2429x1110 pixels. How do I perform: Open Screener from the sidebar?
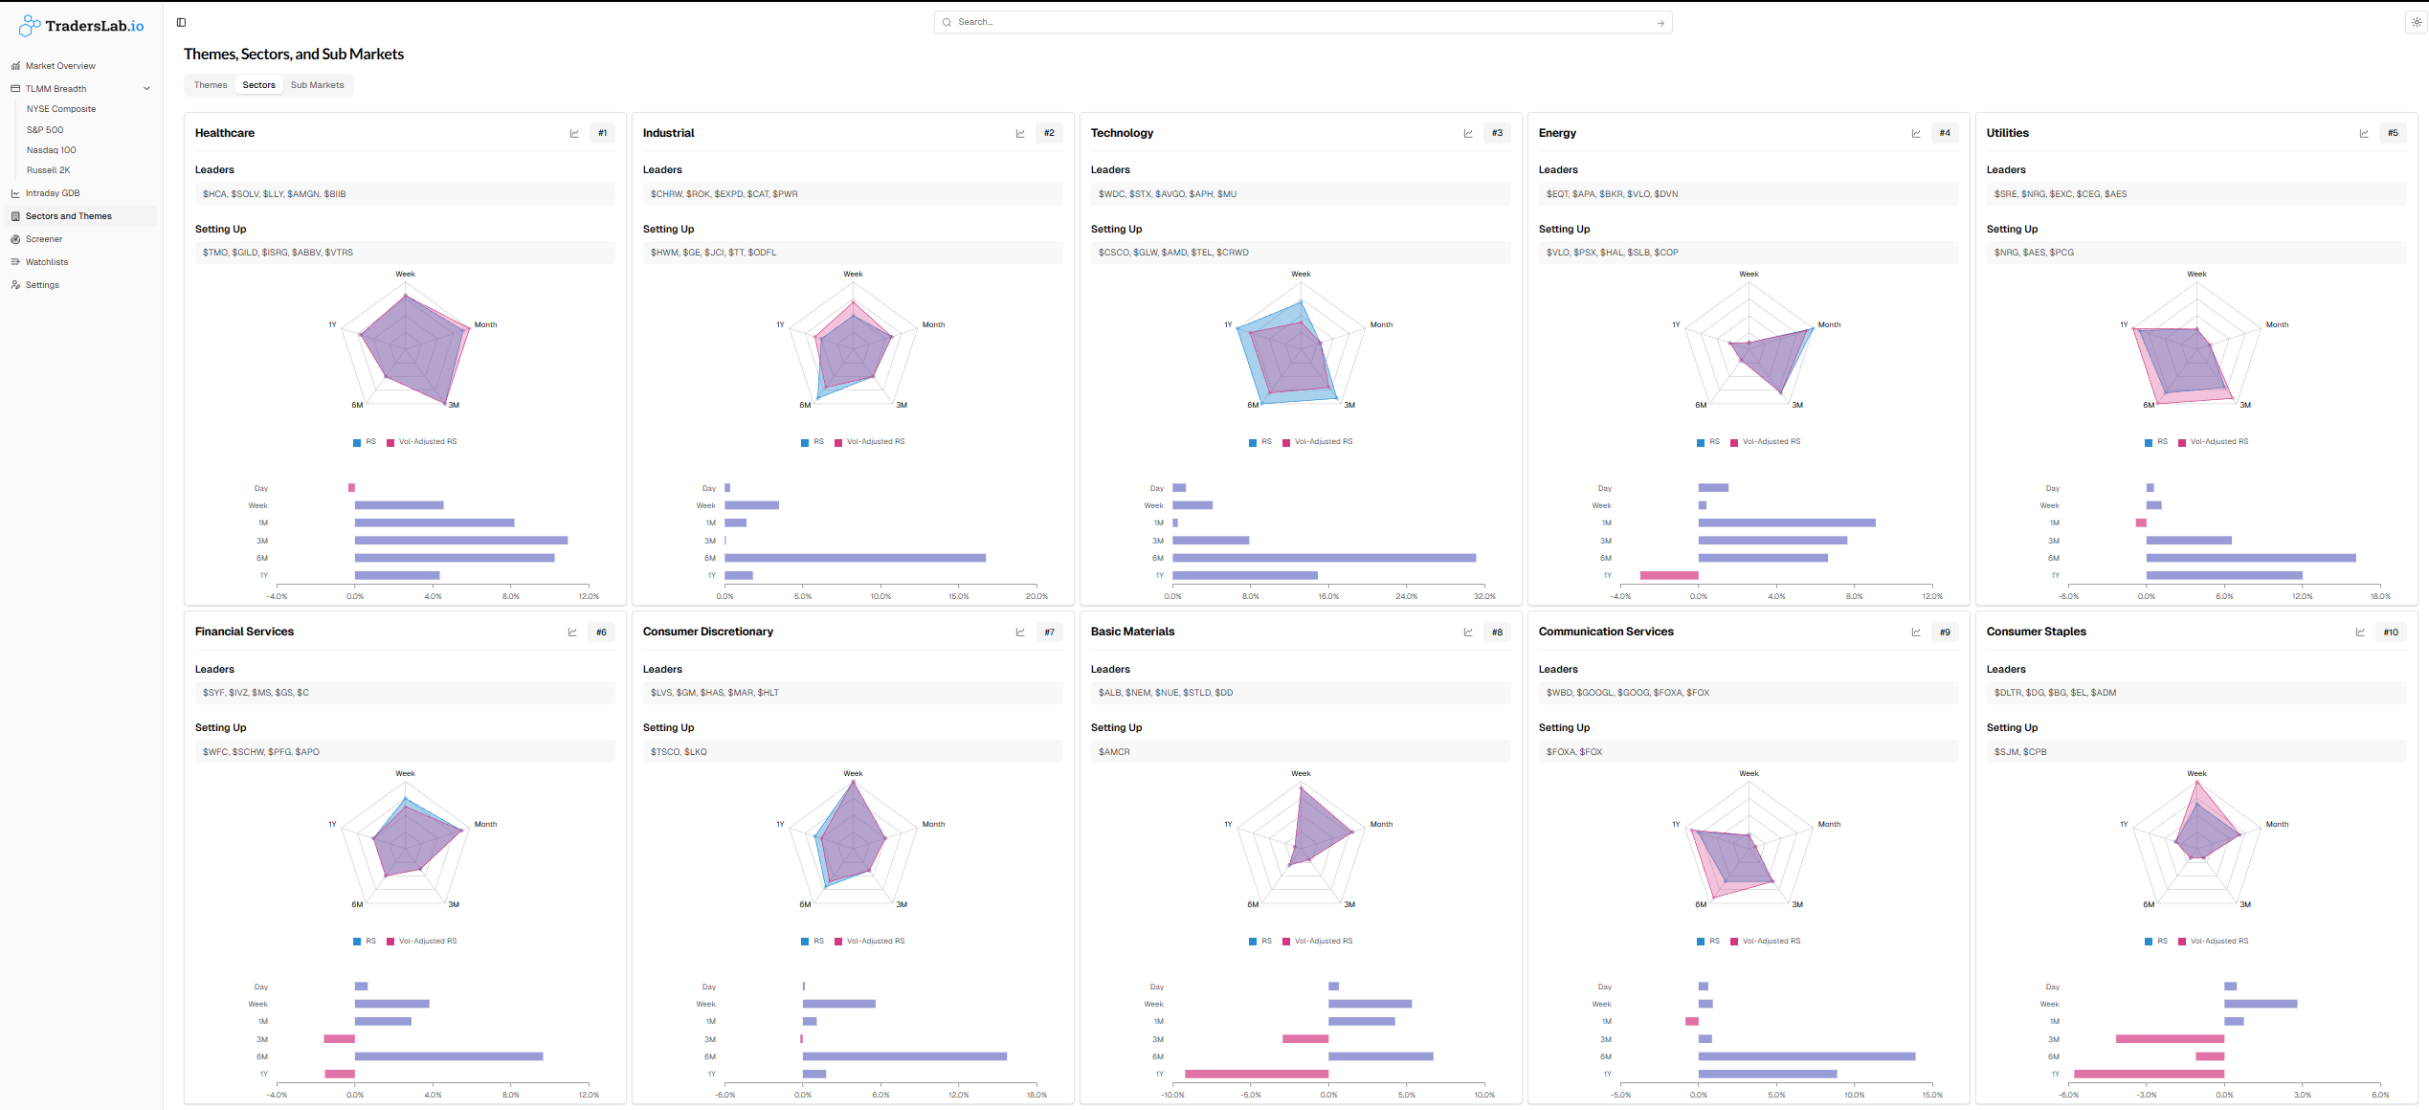click(x=44, y=239)
